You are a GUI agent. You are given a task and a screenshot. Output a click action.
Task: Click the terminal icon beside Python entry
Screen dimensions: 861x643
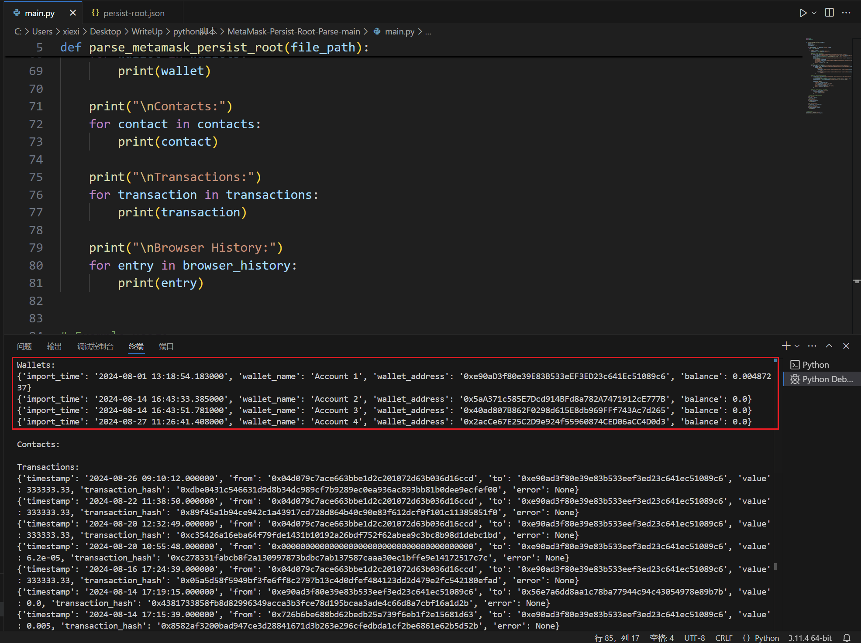795,365
